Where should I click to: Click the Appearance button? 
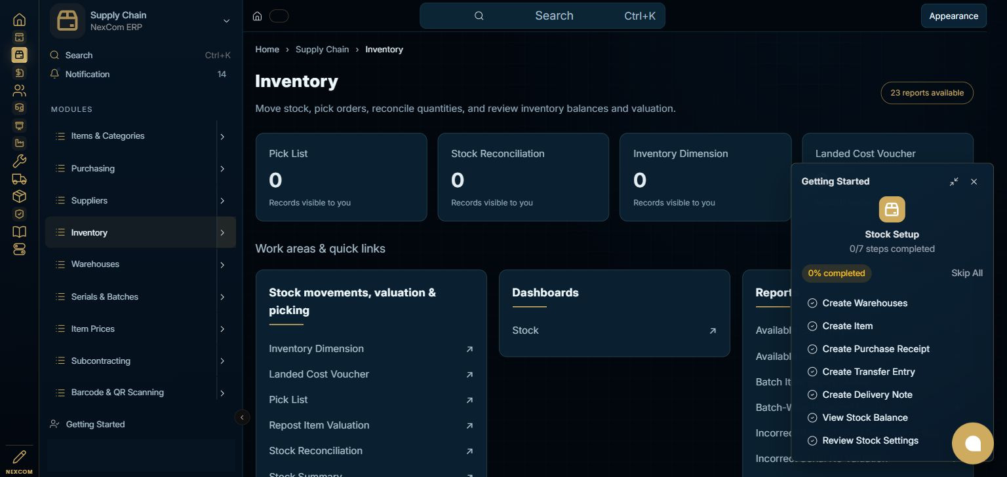953,16
